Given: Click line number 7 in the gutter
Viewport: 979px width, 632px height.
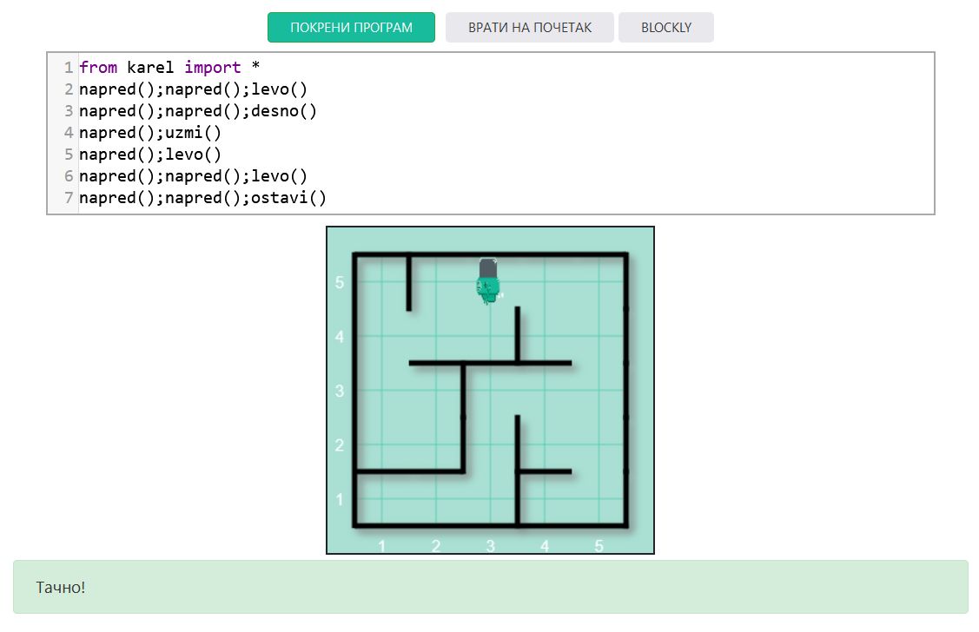Looking at the screenshot, I should (x=68, y=198).
